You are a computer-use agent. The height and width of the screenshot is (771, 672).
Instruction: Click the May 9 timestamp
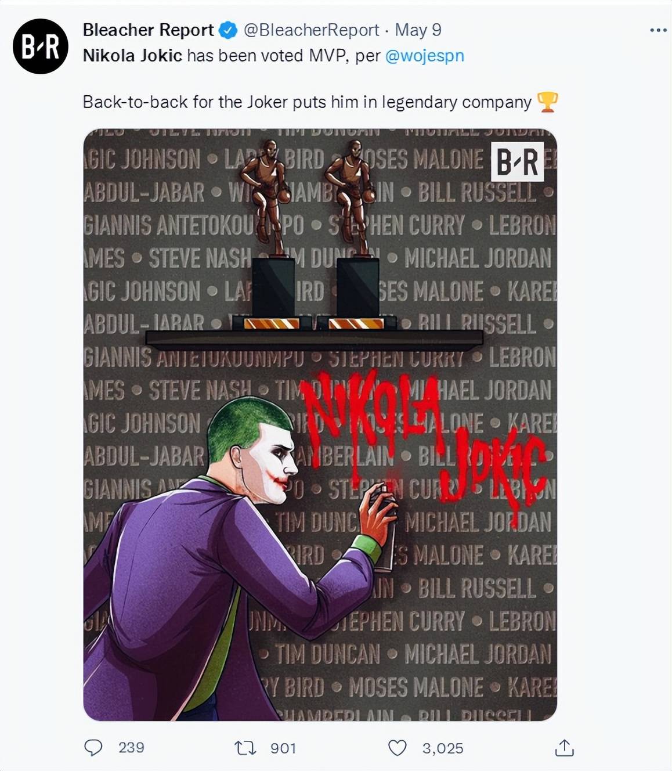tap(418, 30)
